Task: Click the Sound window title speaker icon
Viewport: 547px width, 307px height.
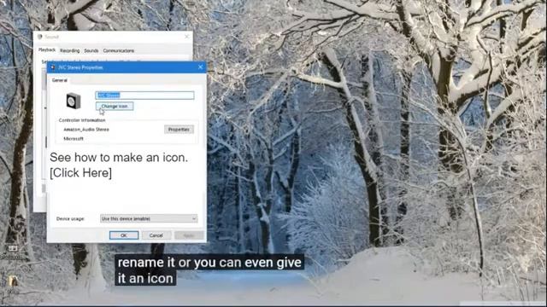Action: point(40,37)
